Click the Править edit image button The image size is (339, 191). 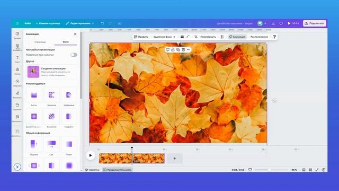[x=141, y=37]
